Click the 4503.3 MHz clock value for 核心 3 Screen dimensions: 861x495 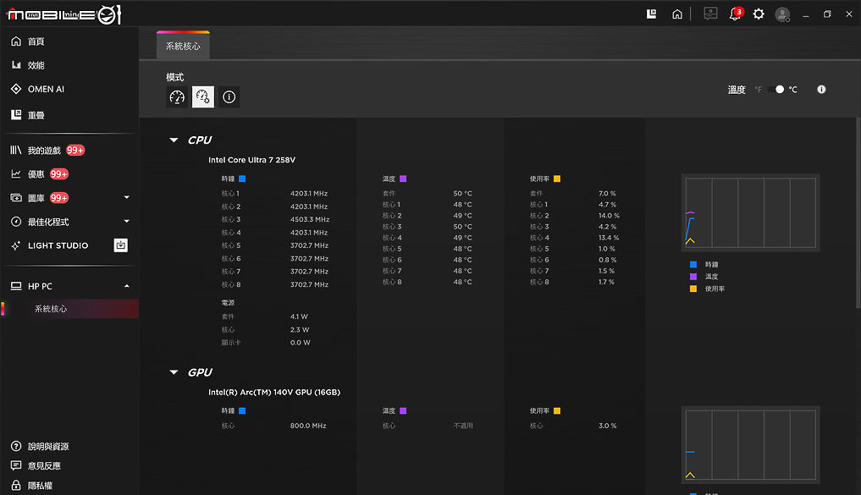pyautogui.click(x=310, y=219)
